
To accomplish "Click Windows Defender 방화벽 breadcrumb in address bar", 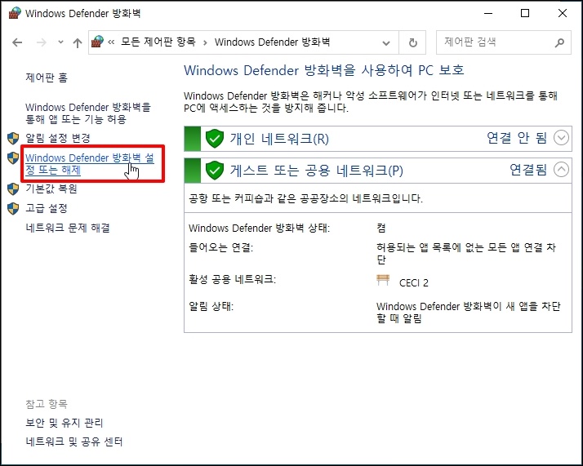I will click(x=272, y=42).
